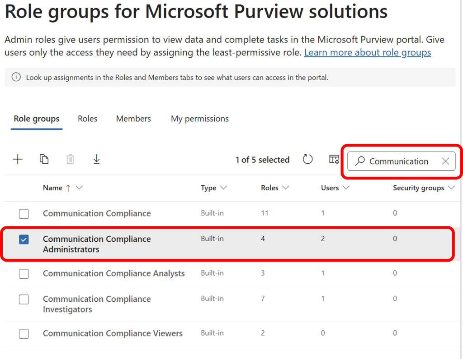The width and height of the screenshot is (463, 359).
Task: Check the Communication Compliance row checkbox
Action: 24,213
